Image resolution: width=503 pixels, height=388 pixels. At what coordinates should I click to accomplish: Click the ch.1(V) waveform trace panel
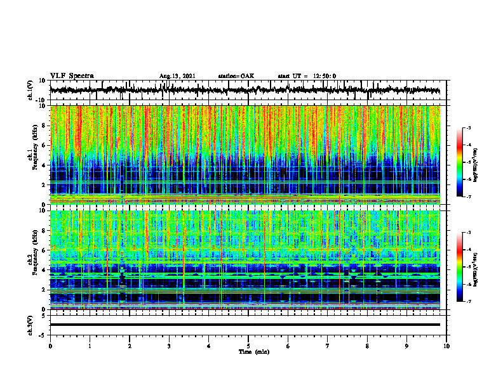tap(248, 90)
